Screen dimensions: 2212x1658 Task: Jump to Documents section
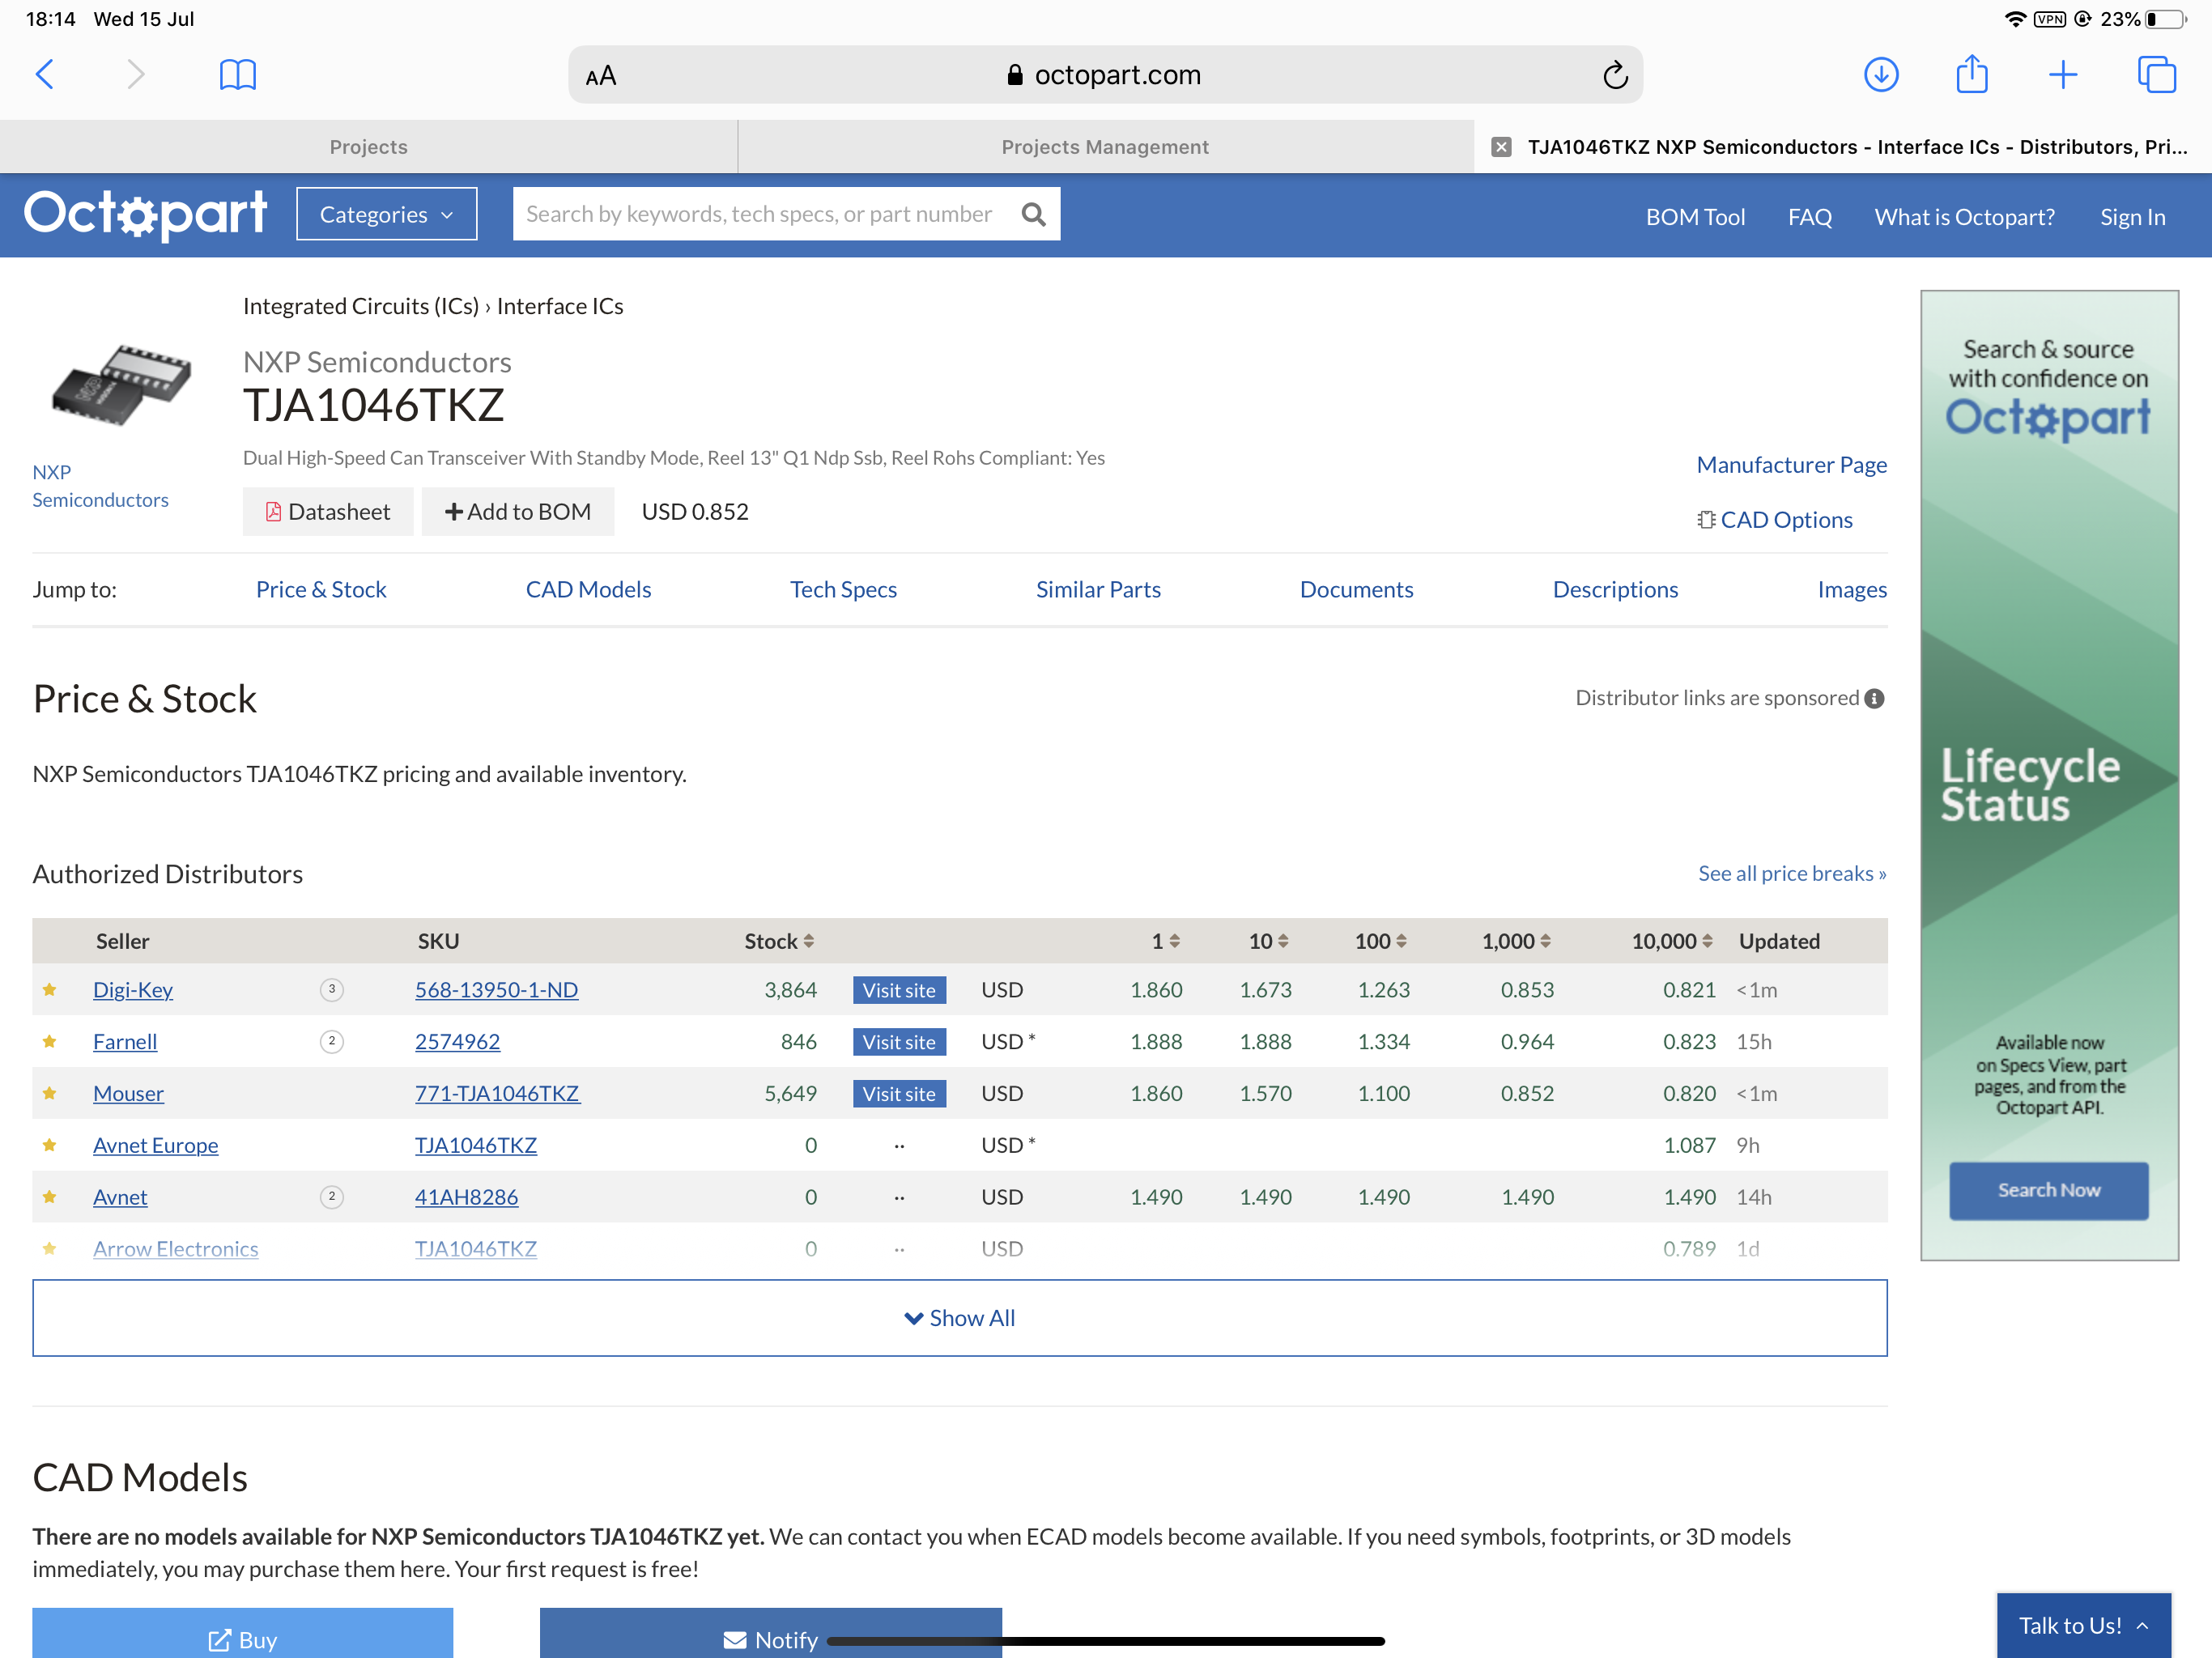1356,589
